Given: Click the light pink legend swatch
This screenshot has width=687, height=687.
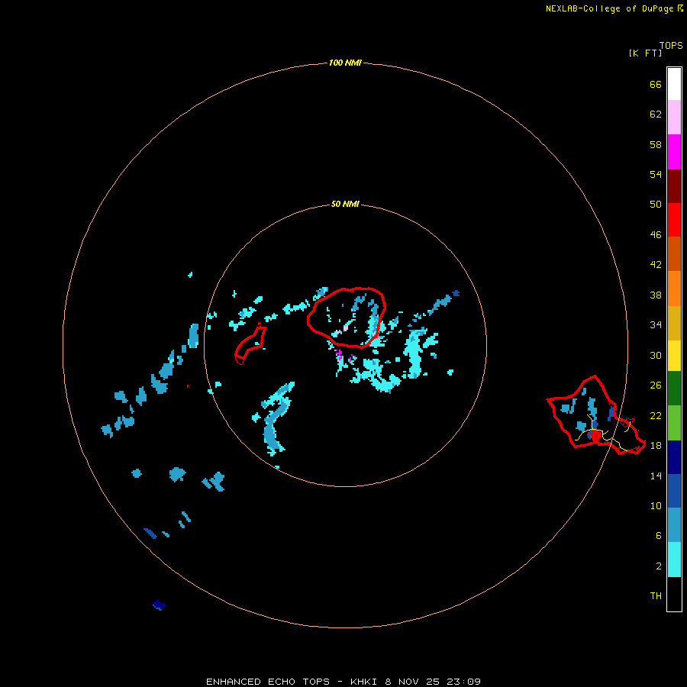Looking at the screenshot, I should coord(674,117).
